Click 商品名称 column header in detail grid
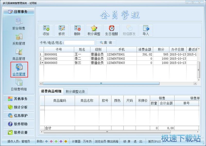This screenshot has height=146, width=206. tap(87, 101)
